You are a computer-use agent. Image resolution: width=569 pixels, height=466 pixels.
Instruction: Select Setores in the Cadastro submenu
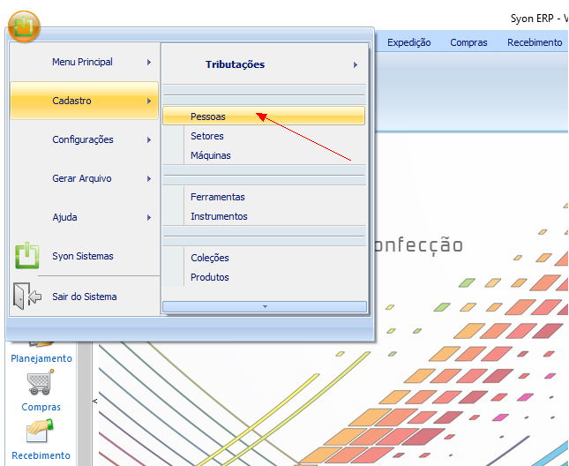pos(207,136)
